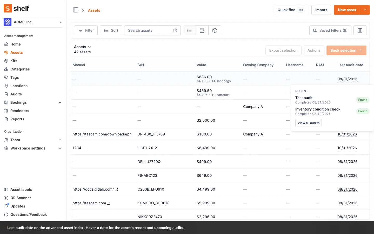Screen dimensions: 374x234
Task: Create a New asset
Action: pos(347,10)
